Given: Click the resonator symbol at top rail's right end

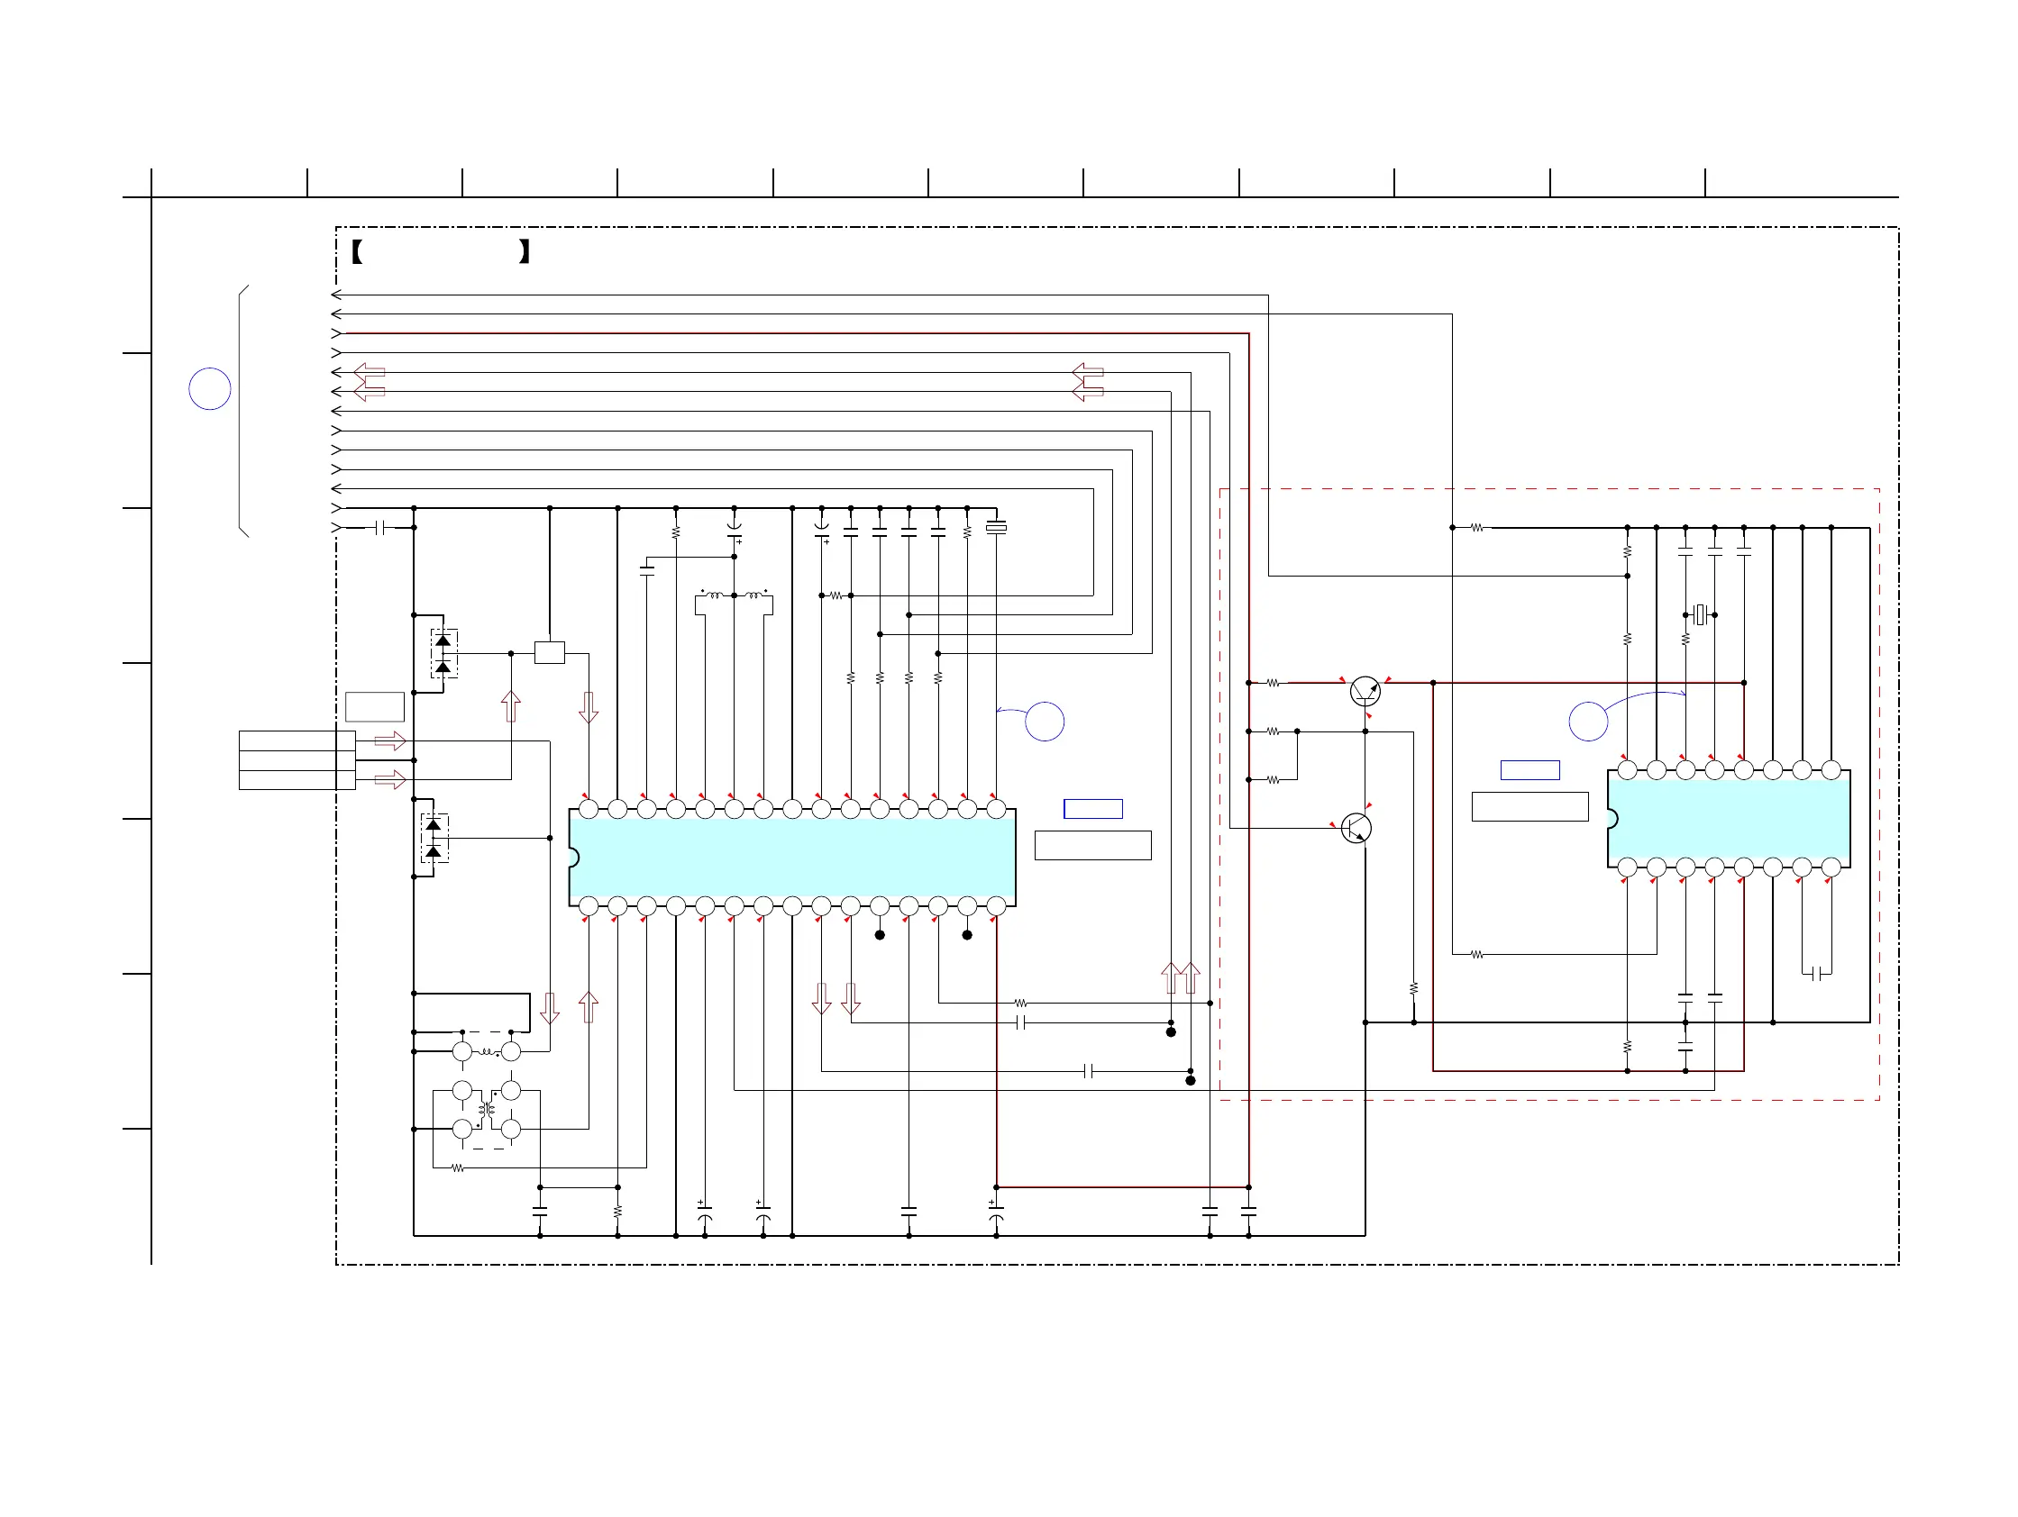Looking at the screenshot, I should (x=996, y=527).
